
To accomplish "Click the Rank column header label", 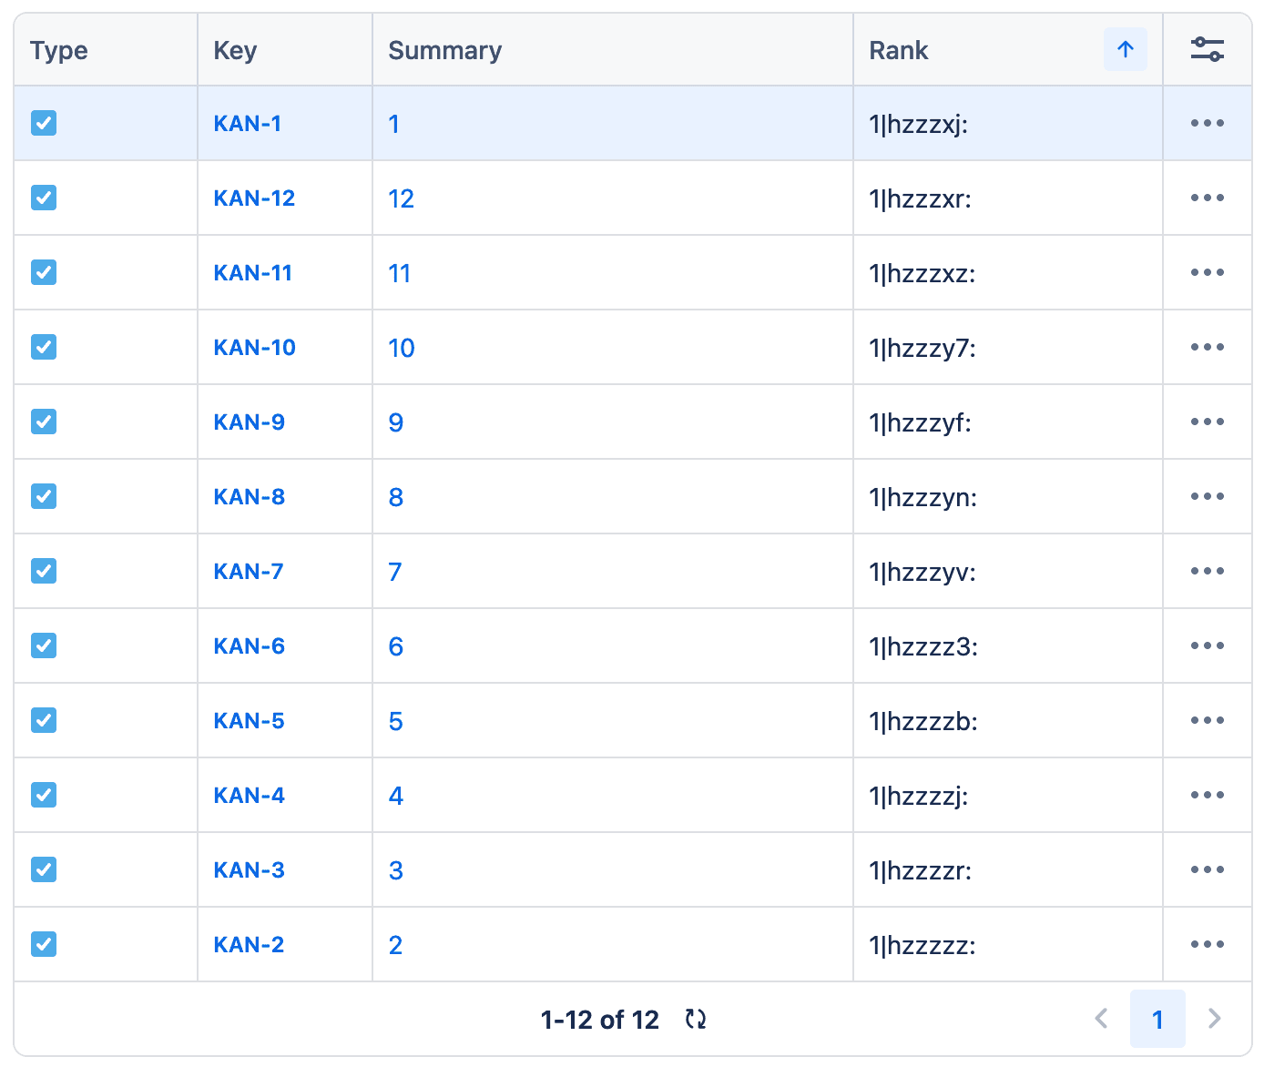I will click(899, 50).
